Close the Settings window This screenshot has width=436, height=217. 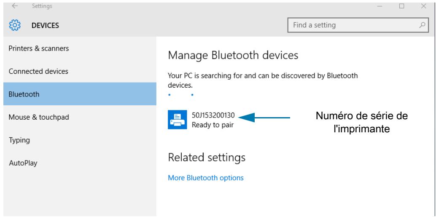tap(423, 6)
